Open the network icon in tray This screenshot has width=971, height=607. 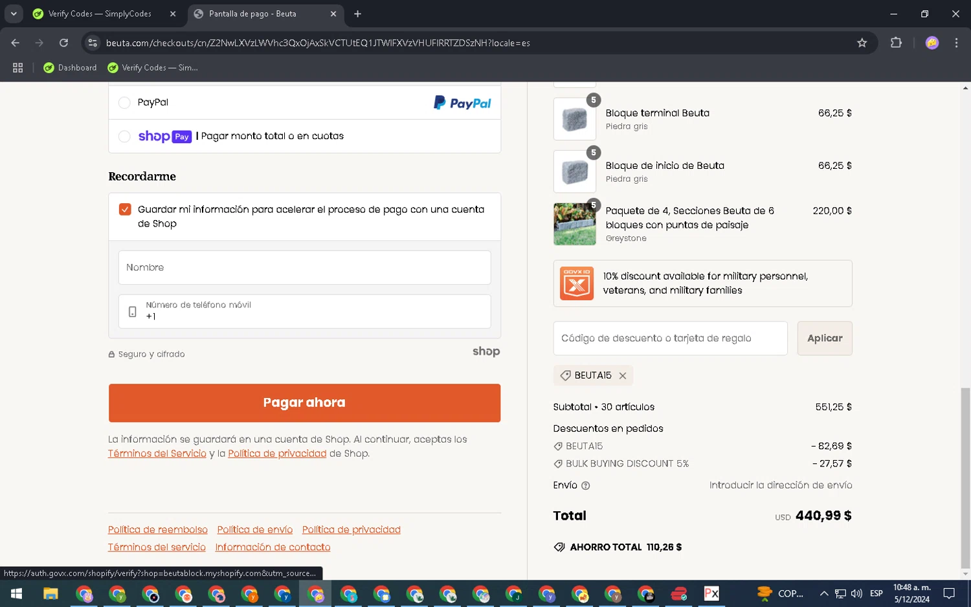[840, 593]
